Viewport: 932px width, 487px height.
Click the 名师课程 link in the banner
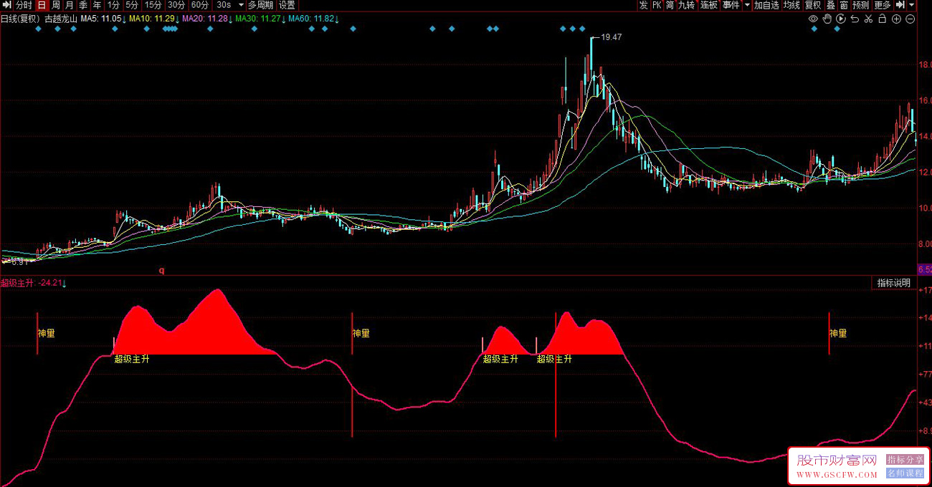(x=905, y=473)
